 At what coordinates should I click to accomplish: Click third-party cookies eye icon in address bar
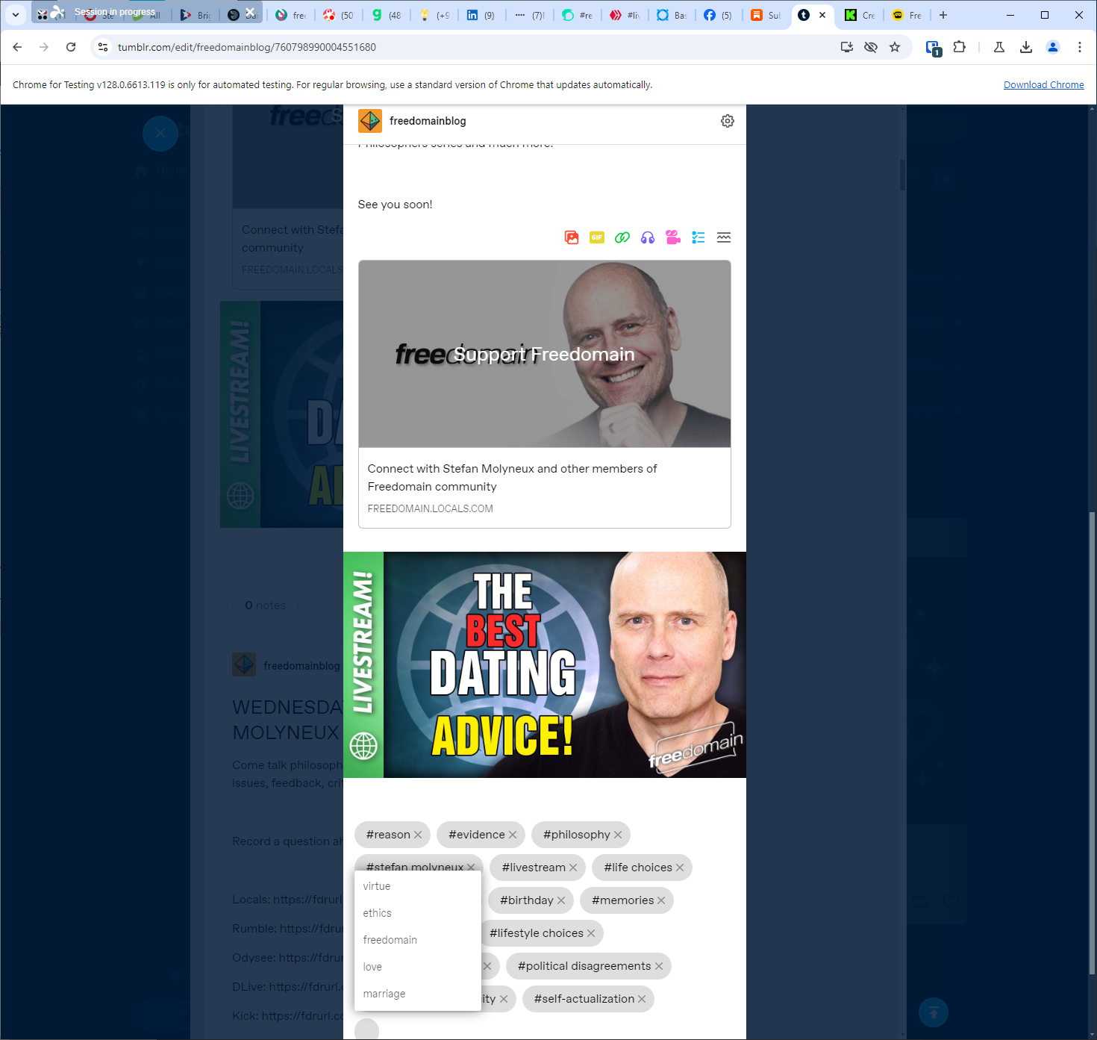pos(871,47)
